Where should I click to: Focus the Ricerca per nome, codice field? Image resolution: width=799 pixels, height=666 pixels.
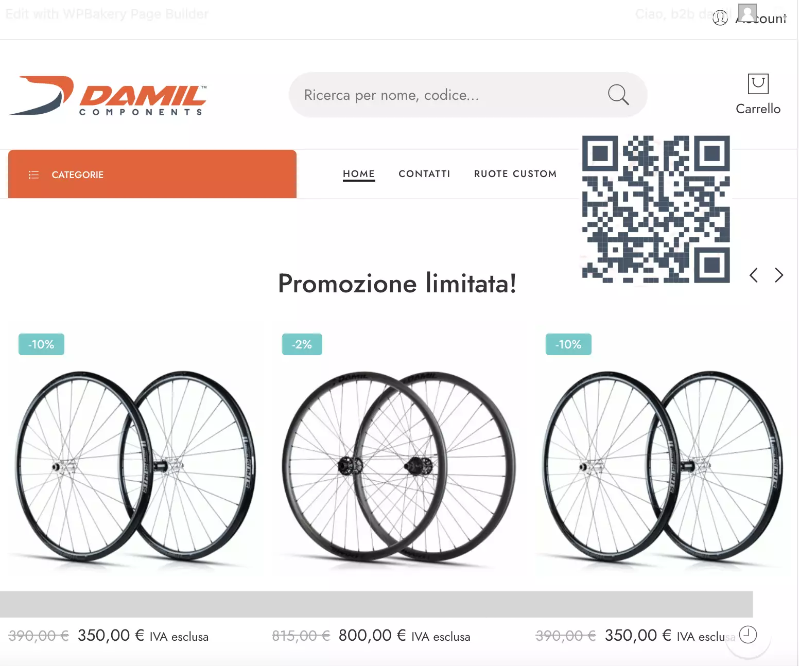pos(468,95)
